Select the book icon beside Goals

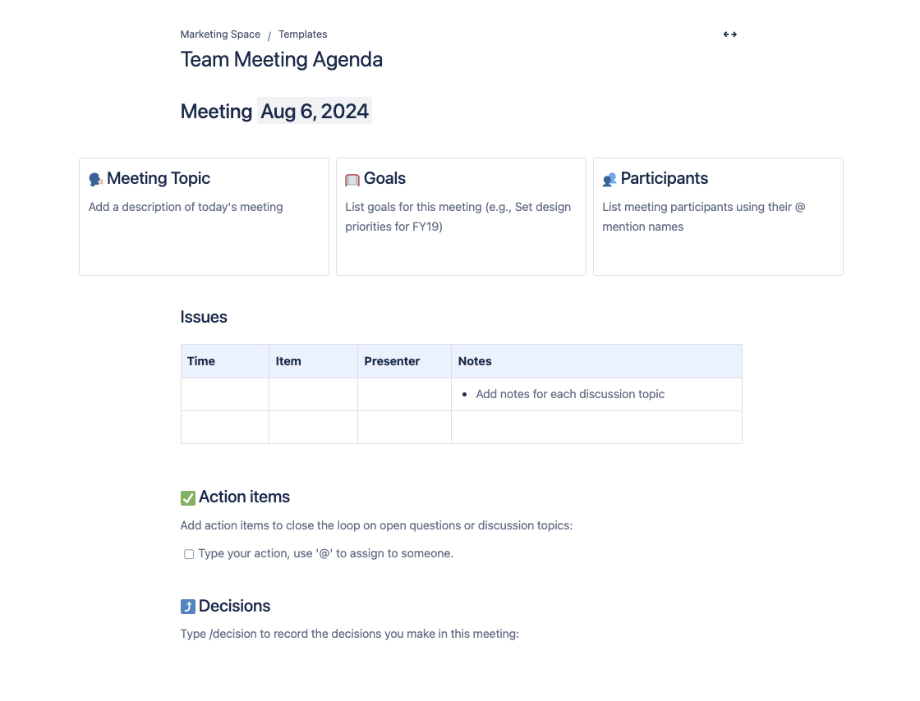352,178
